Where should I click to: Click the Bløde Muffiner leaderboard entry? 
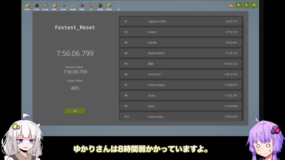coord(181,53)
